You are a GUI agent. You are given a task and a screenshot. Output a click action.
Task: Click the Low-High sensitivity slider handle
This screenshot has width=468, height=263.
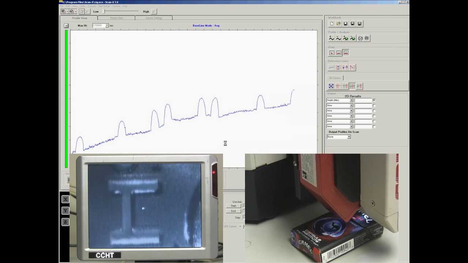104,12
